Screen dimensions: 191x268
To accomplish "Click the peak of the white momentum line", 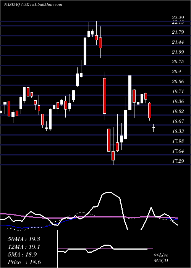I will click(108, 193).
